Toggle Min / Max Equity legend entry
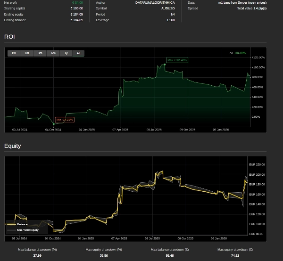This screenshot has height=261, width=283. click(x=28, y=230)
